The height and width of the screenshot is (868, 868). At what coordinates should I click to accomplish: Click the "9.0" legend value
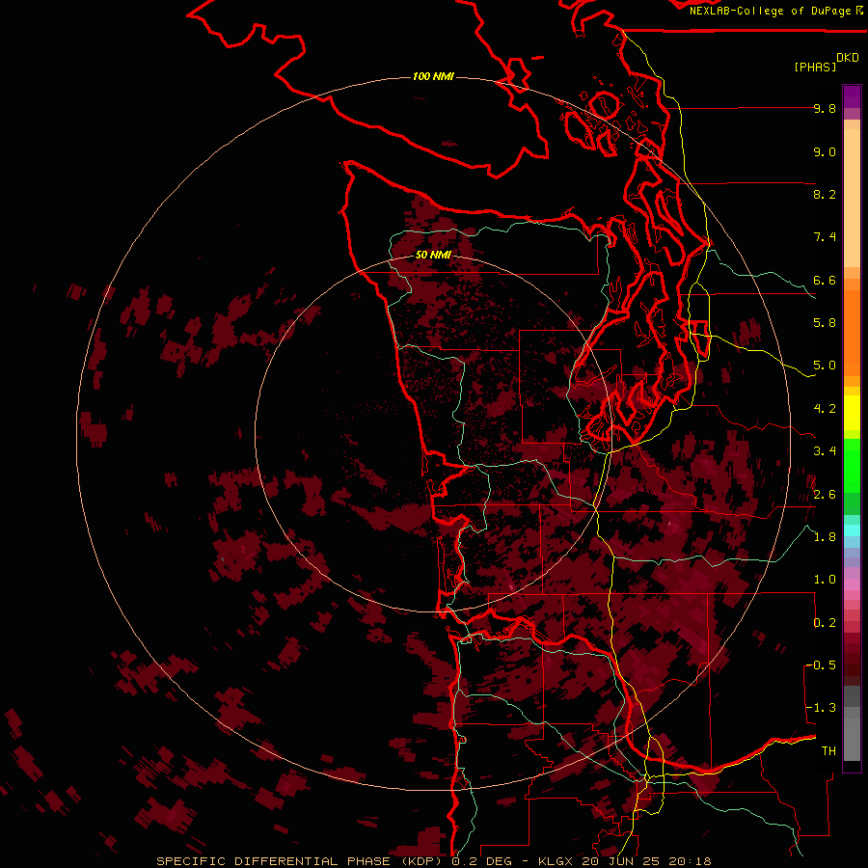click(825, 151)
